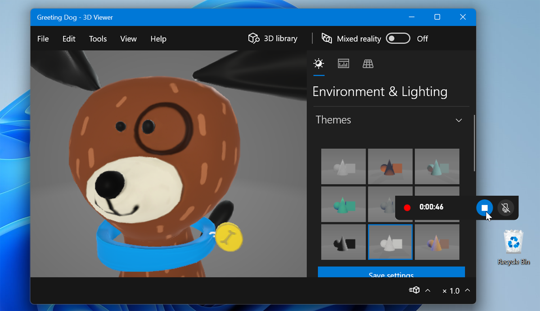The height and width of the screenshot is (311, 540).
Task: Open the Environment & Lighting sun tab
Action: [319, 64]
